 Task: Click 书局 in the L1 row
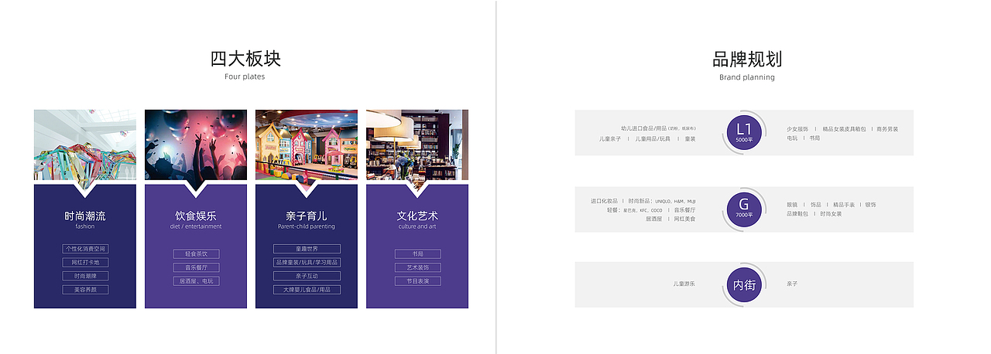814,138
